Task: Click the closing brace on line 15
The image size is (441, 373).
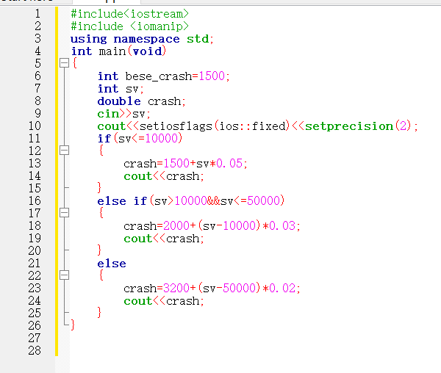Action: point(99,188)
